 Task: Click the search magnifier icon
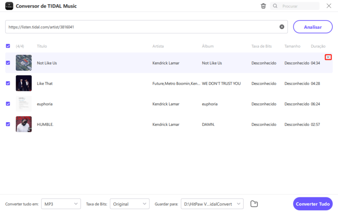tap(275, 6)
